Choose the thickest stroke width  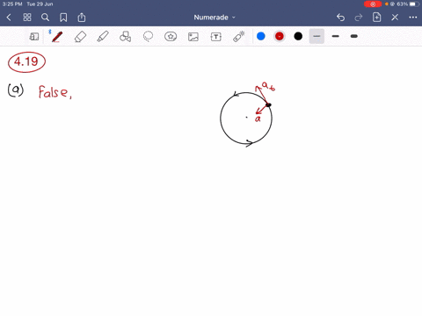pyautogui.click(x=354, y=36)
